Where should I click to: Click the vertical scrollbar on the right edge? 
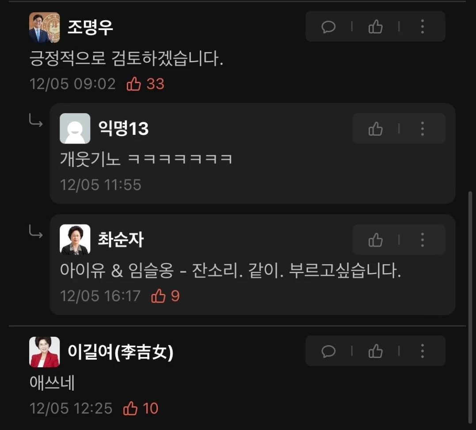(x=470, y=307)
